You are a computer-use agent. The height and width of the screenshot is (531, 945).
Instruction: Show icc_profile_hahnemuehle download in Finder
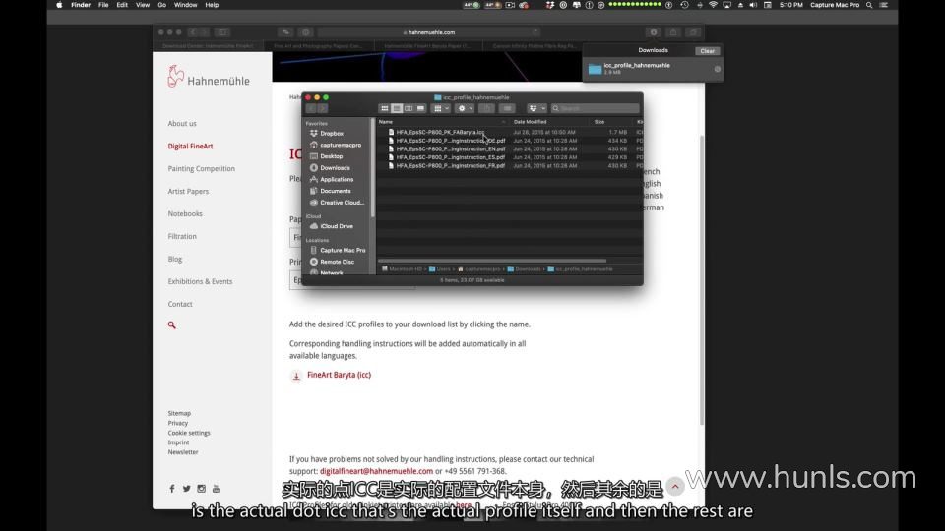[718, 69]
